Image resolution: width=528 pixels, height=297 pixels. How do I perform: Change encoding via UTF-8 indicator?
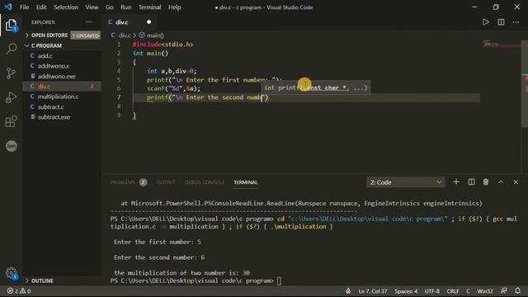[432, 291]
